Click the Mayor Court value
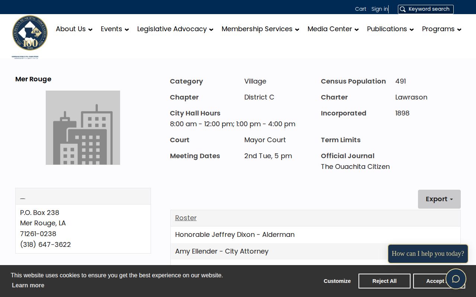 pos(265,140)
